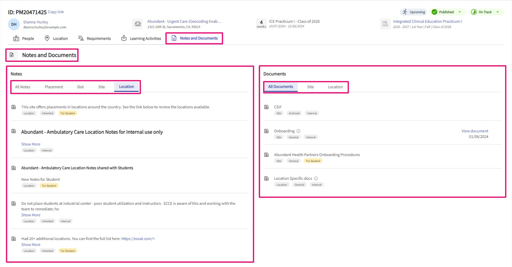512x267 pixels.
Task: Open the On Track status dropdown
Action: tap(497, 12)
